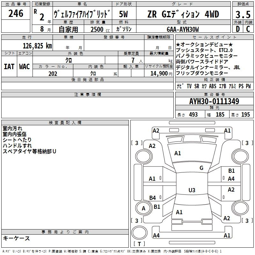Click the color number 202 cell
The image size is (255, 255).
[x=53, y=74]
